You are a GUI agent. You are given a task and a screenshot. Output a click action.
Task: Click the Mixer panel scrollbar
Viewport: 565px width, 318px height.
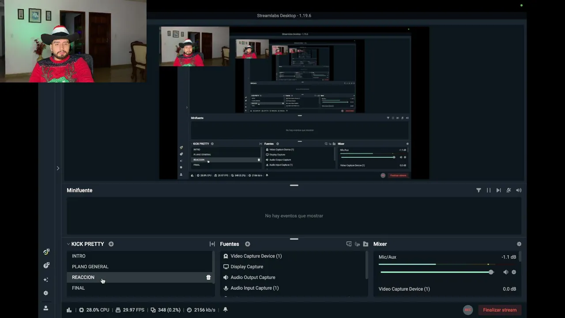click(520, 256)
